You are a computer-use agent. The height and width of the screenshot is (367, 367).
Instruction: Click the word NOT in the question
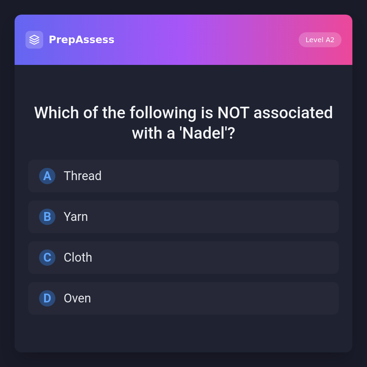[233, 113]
